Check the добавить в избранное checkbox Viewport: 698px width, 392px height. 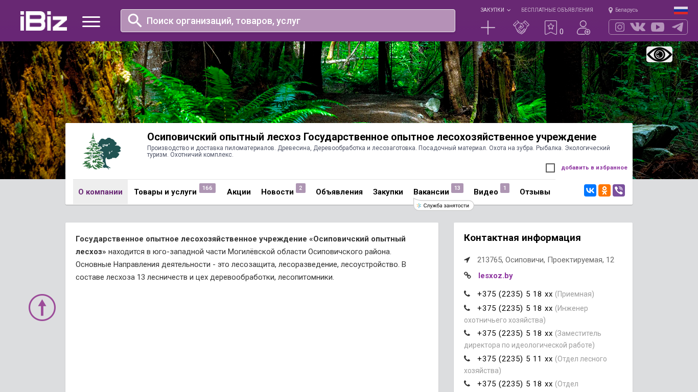click(x=550, y=168)
